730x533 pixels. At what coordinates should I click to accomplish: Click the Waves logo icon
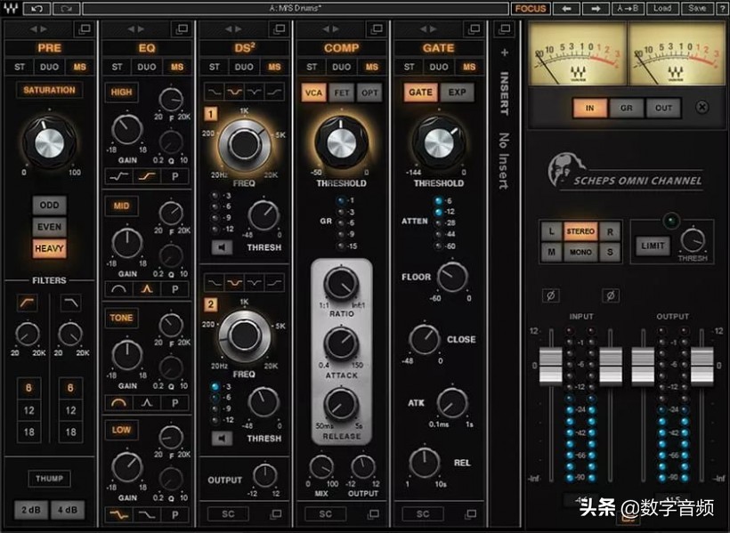(x=11, y=8)
